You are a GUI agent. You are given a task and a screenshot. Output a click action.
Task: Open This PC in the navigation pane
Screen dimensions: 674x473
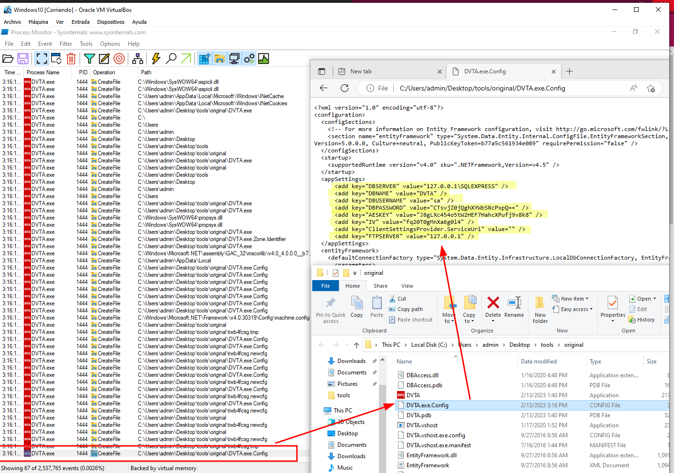click(343, 411)
